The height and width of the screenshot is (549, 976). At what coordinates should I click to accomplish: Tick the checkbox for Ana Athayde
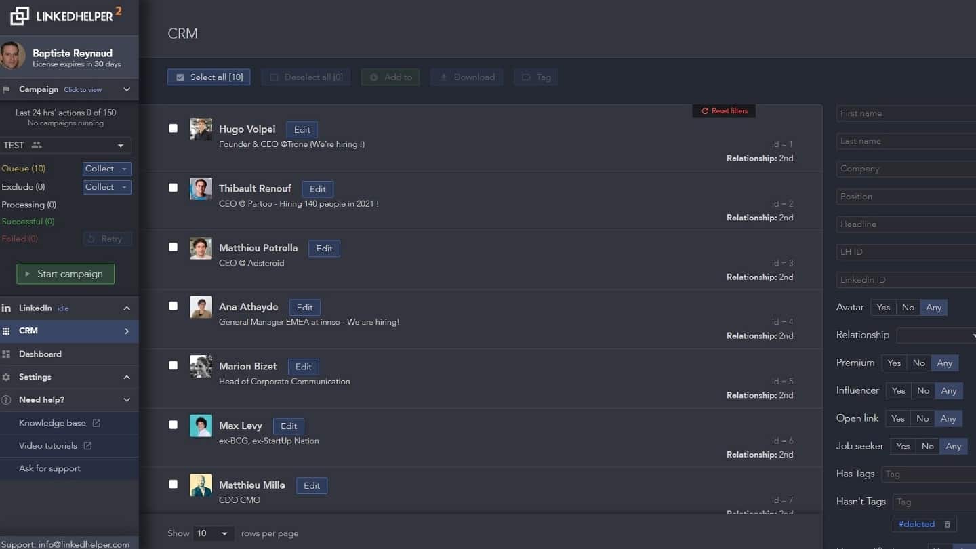point(174,306)
